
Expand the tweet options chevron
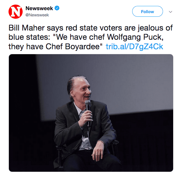coord(171,12)
